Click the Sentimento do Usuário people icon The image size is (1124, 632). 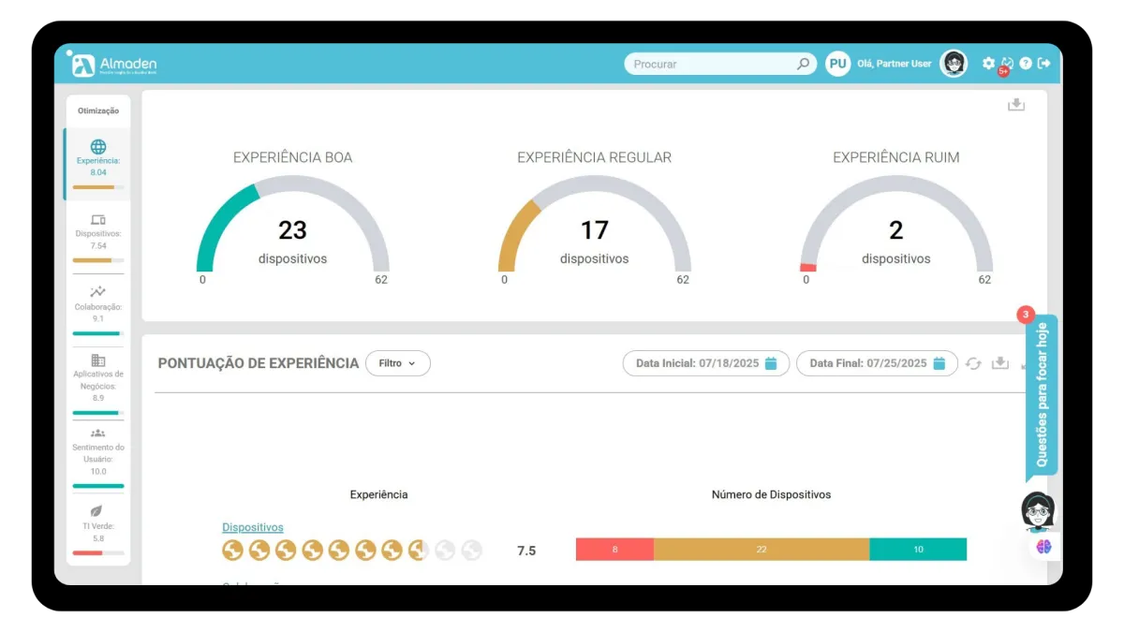[98, 434]
